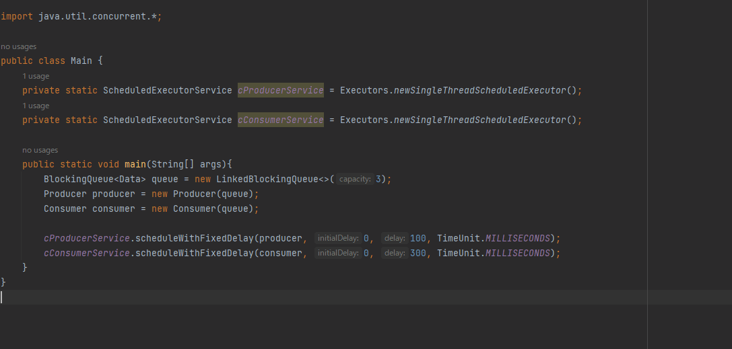Click the highlighted cProducerService field declaration
Viewport: 732px width, 349px height.
[280, 90]
